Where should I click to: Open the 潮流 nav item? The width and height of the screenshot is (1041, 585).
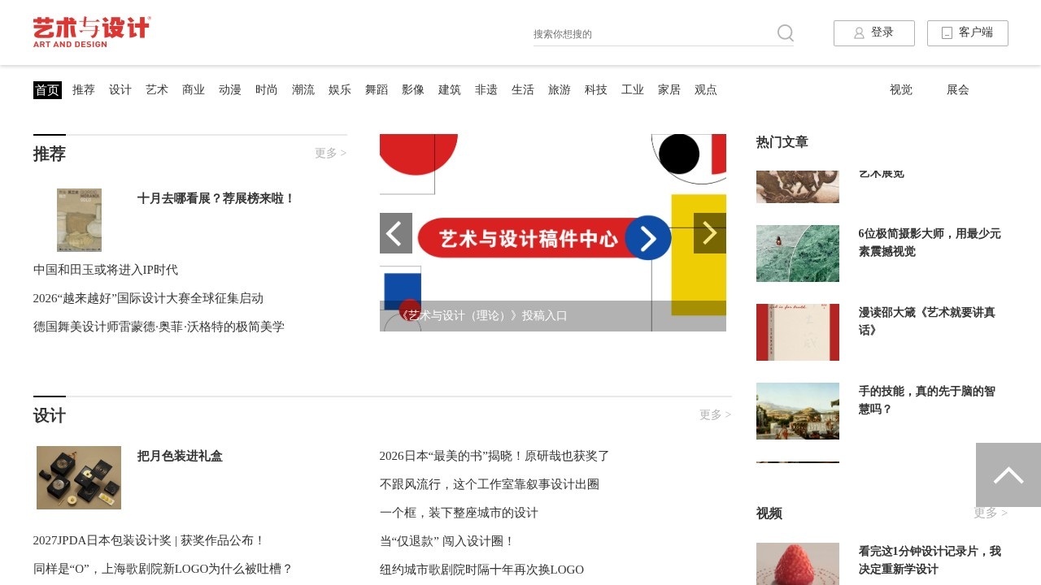point(303,90)
